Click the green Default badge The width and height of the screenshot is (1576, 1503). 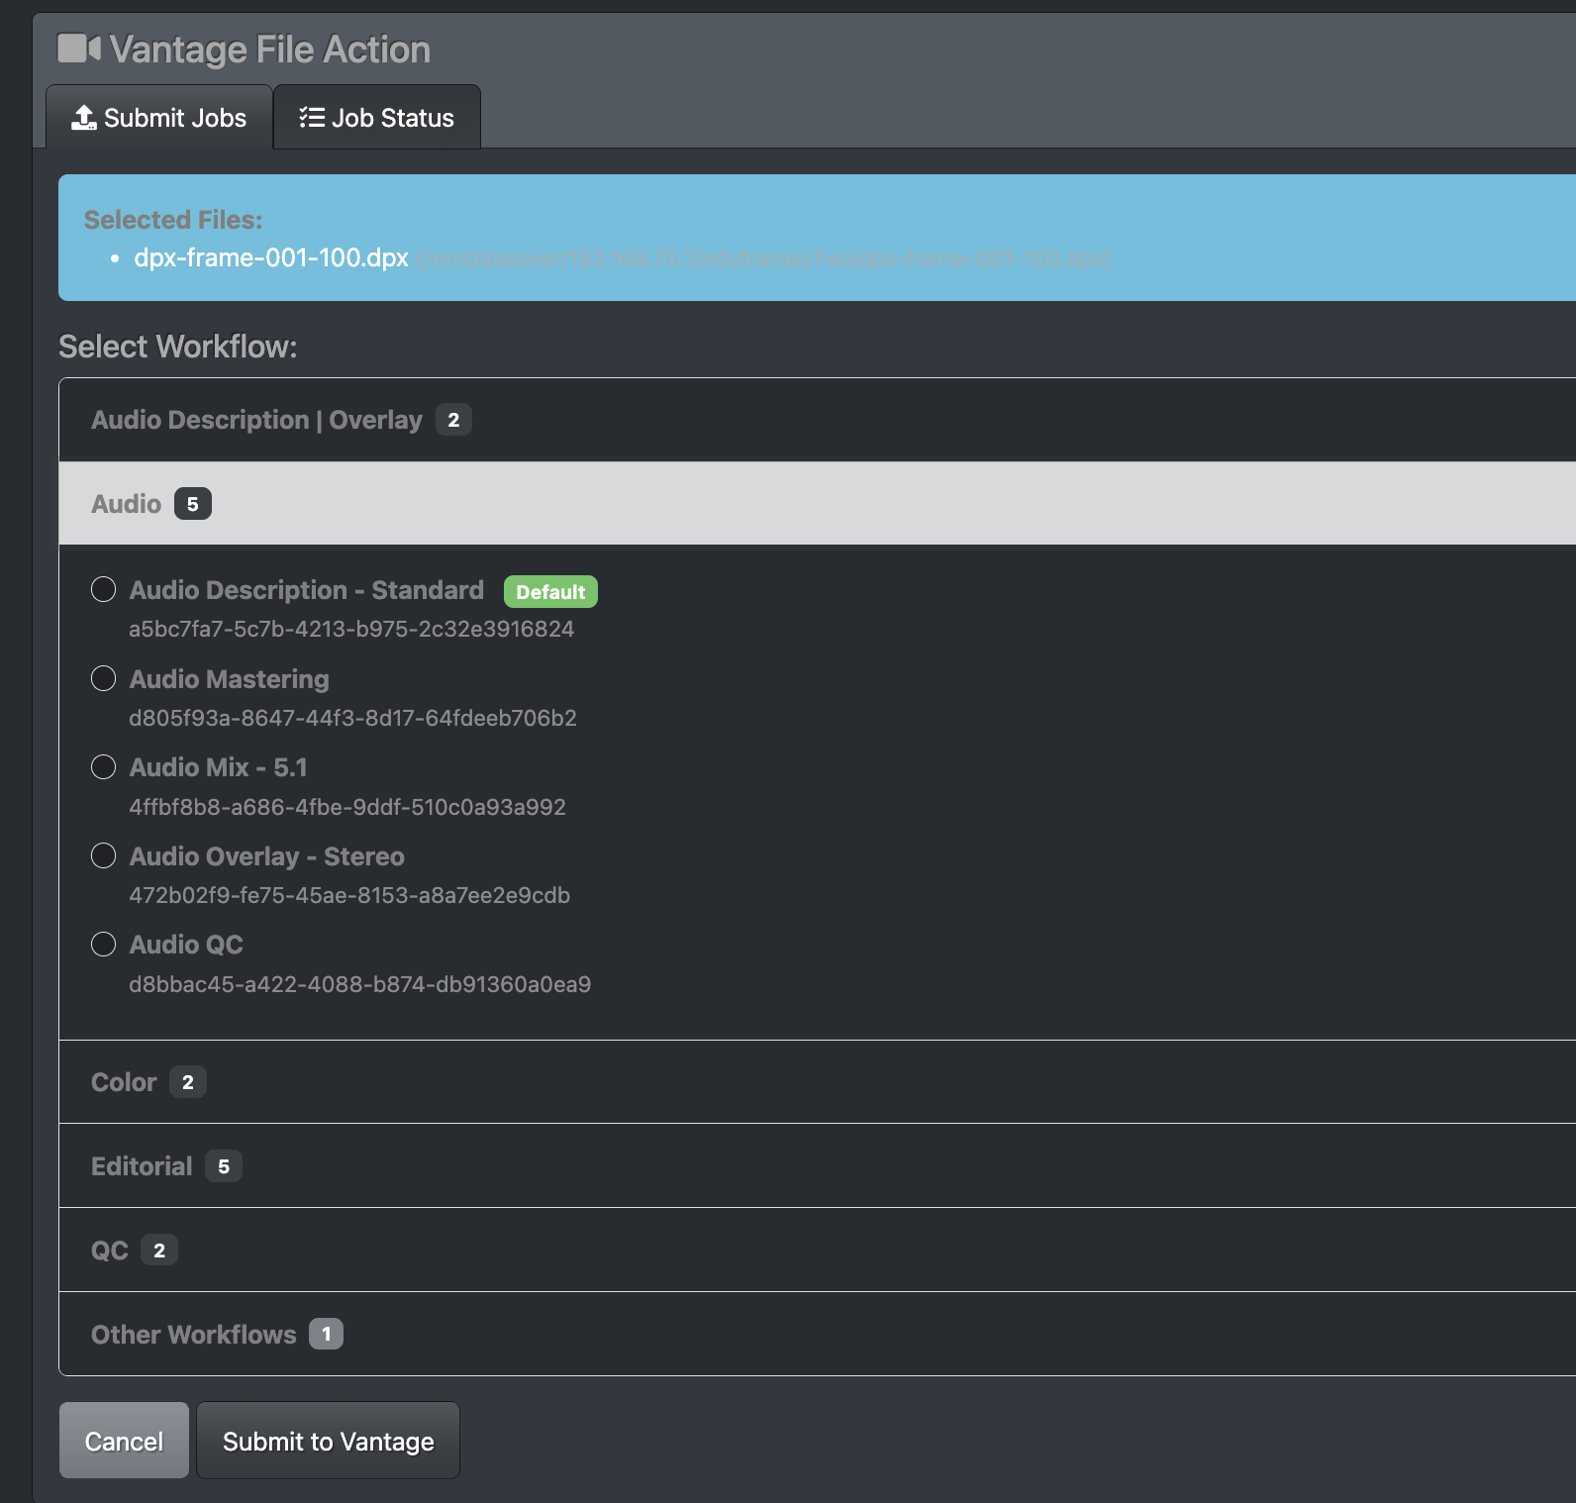click(x=550, y=592)
